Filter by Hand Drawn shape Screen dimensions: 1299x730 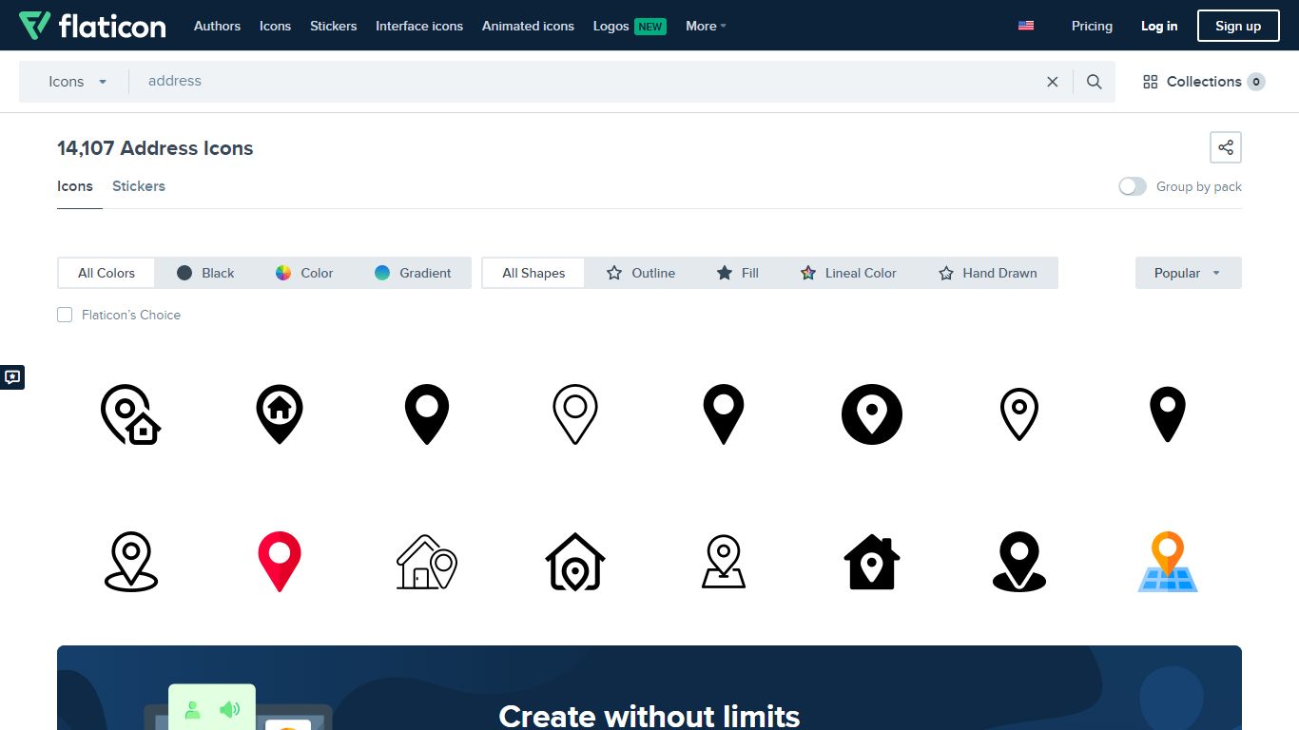(x=987, y=273)
